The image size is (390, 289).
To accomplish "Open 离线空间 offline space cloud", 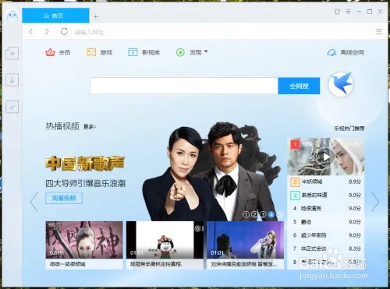I will pyautogui.click(x=346, y=52).
